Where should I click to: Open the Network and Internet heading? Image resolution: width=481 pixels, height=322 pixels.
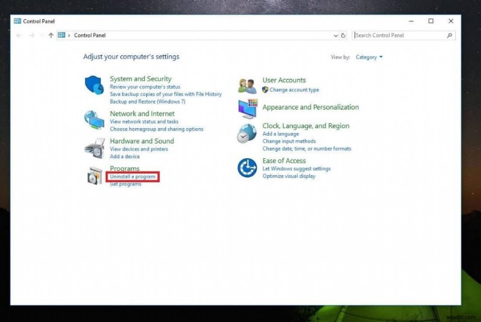point(142,114)
